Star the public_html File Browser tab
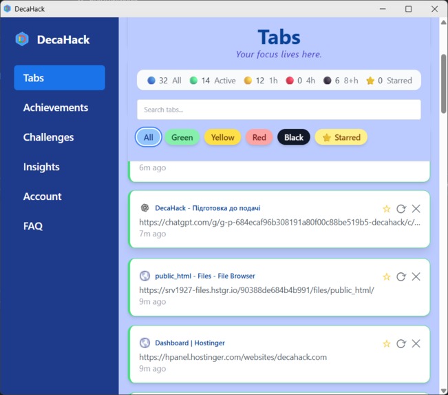The height and width of the screenshot is (395, 448). click(x=386, y=277)
